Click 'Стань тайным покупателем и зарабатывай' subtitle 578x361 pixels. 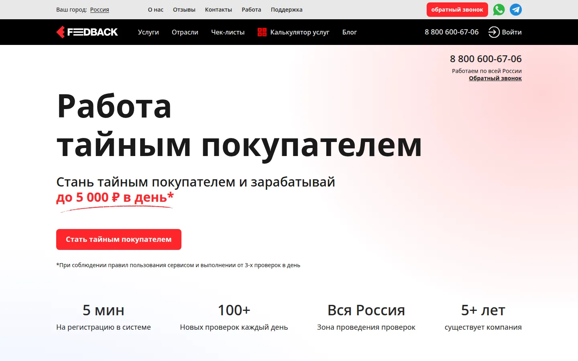195,182
